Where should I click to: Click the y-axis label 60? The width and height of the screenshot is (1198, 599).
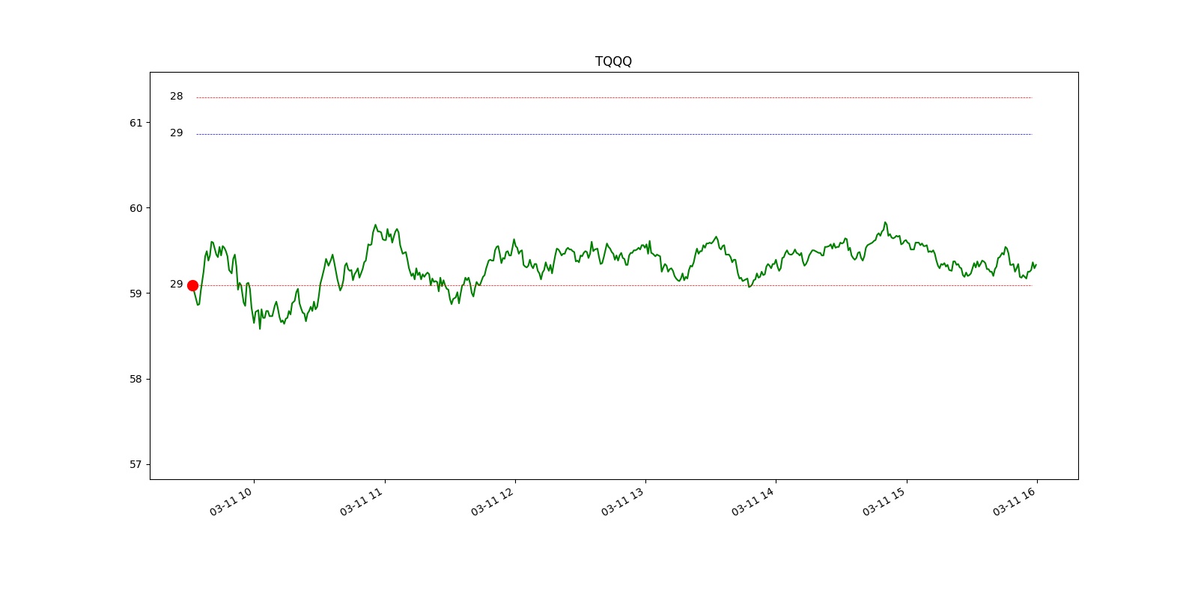(136, 208)
